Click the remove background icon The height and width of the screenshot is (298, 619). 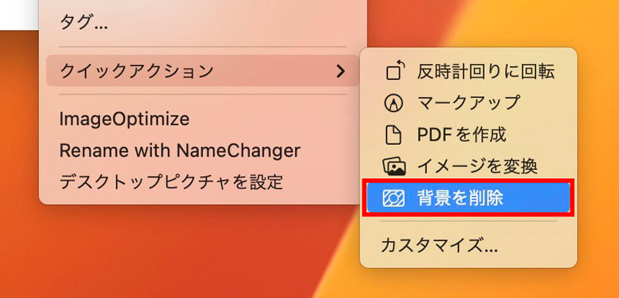click(x=394, y=198)
